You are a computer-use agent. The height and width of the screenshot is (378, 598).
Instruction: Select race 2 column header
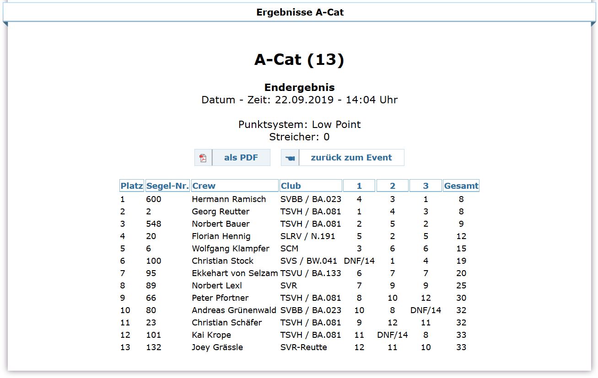click(393, 186)
